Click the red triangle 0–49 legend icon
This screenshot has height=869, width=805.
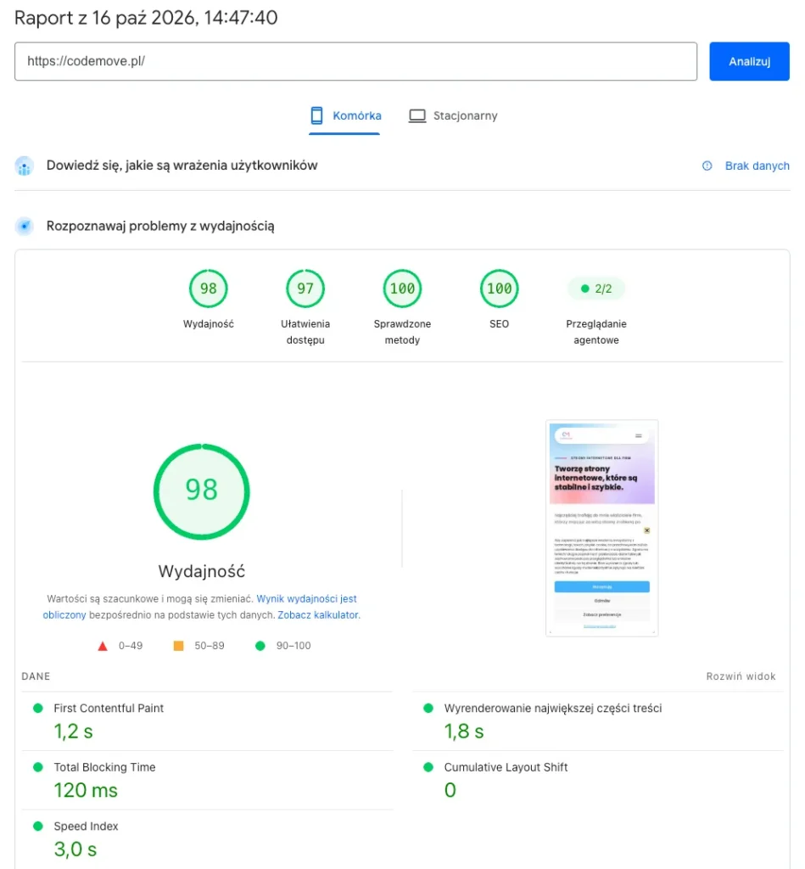tap(103, 646)
